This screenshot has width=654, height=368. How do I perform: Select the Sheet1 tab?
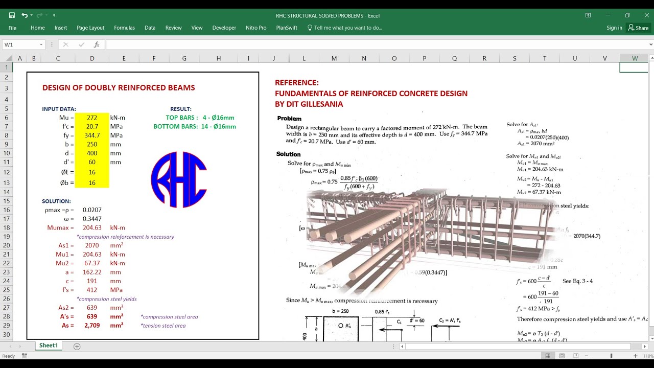[x=49, y=346]
